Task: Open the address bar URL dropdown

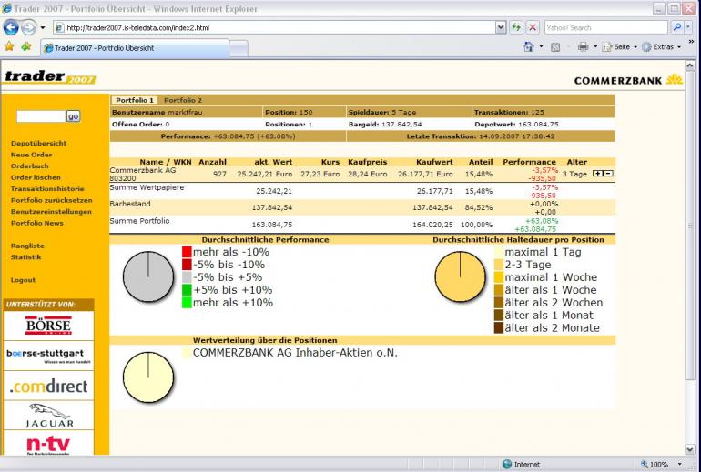Action: point(503,27)
